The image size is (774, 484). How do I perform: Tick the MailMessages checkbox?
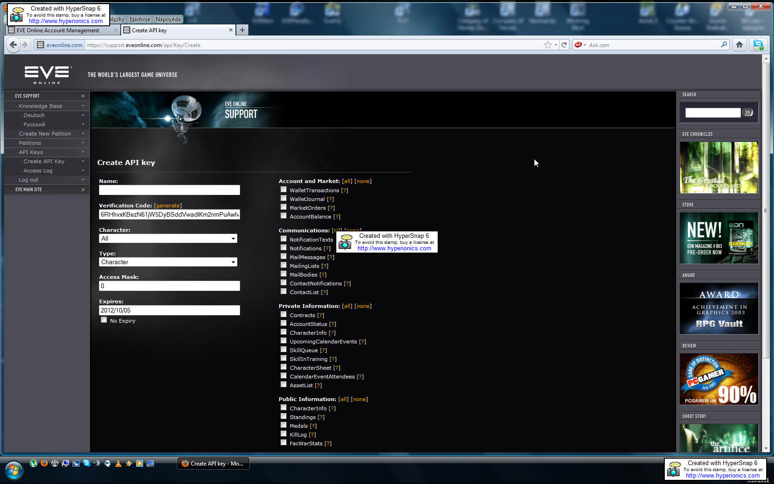[x=284, y=256]
